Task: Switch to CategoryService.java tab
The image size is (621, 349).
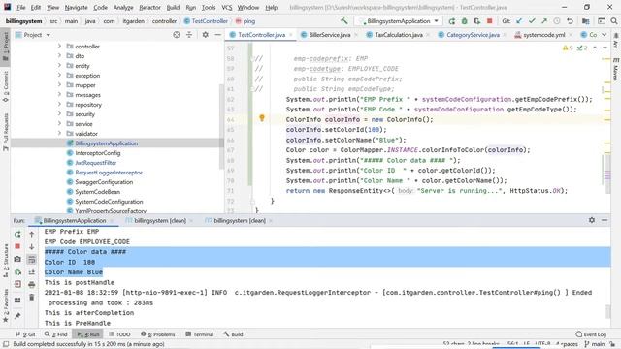Action: 473,35
